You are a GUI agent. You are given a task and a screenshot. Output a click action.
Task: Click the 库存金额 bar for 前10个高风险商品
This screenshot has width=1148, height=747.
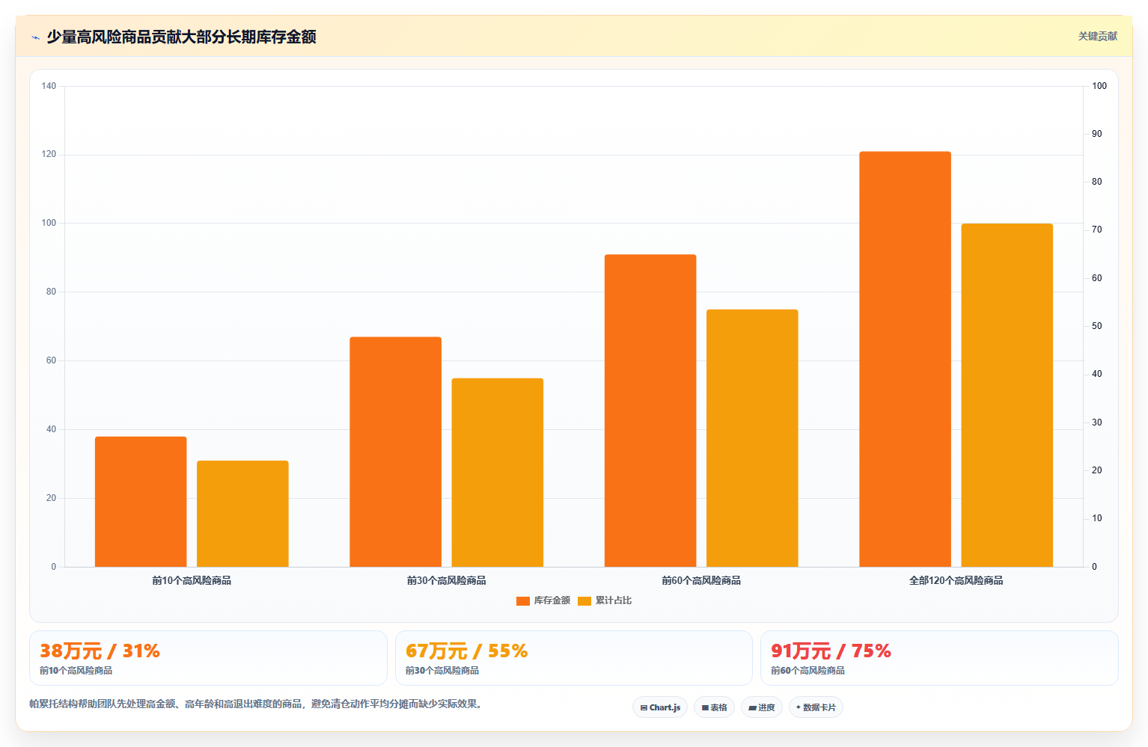click(141, 502)
